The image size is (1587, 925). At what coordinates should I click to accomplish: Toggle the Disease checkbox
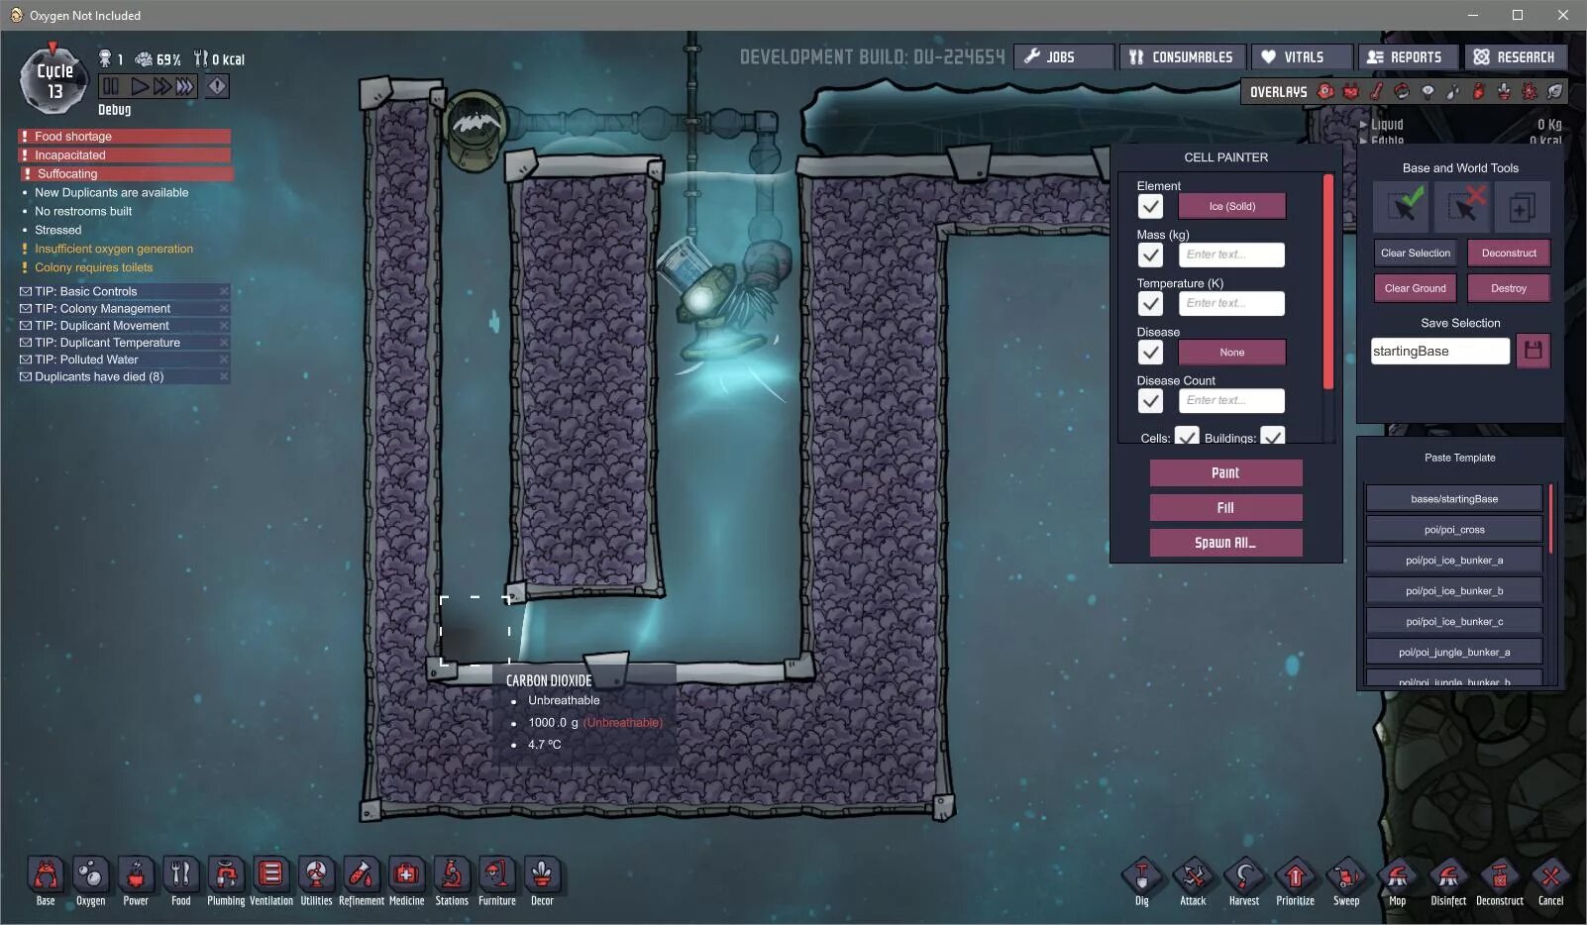click(1150, 352)
